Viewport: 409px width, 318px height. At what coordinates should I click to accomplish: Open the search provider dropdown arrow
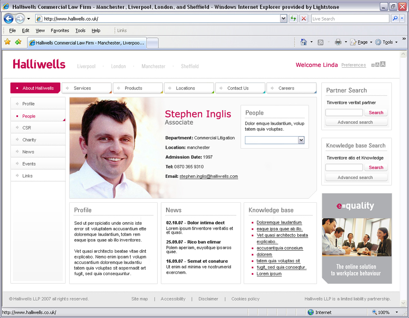[x=402, y=18]
